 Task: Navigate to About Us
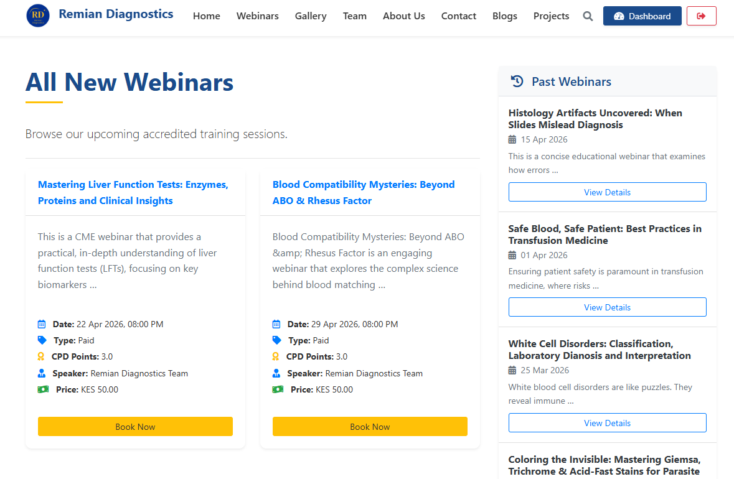(x=403, y=16)
